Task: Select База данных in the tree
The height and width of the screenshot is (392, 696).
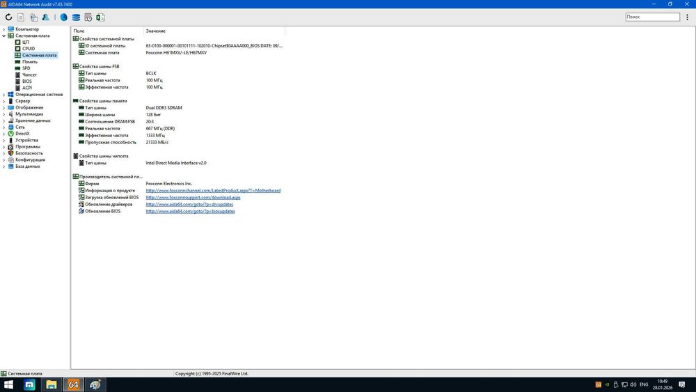Action: pyautogui.click(x=28, y=166)
